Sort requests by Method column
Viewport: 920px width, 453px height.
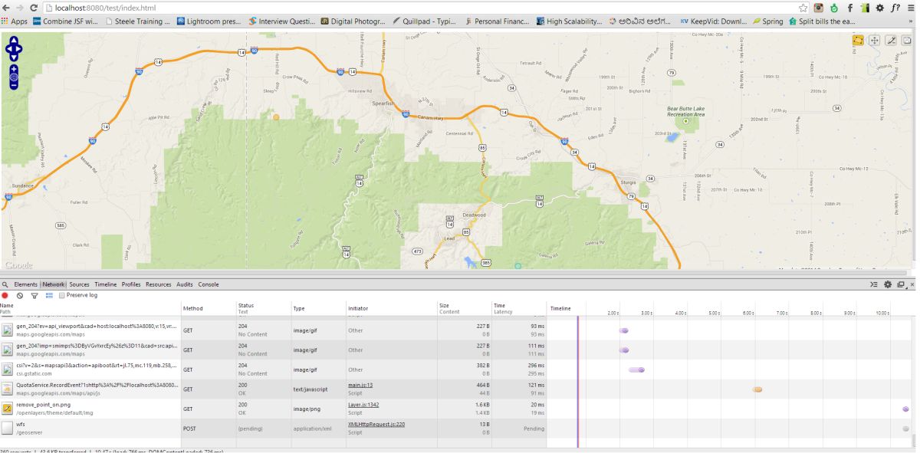207,308
